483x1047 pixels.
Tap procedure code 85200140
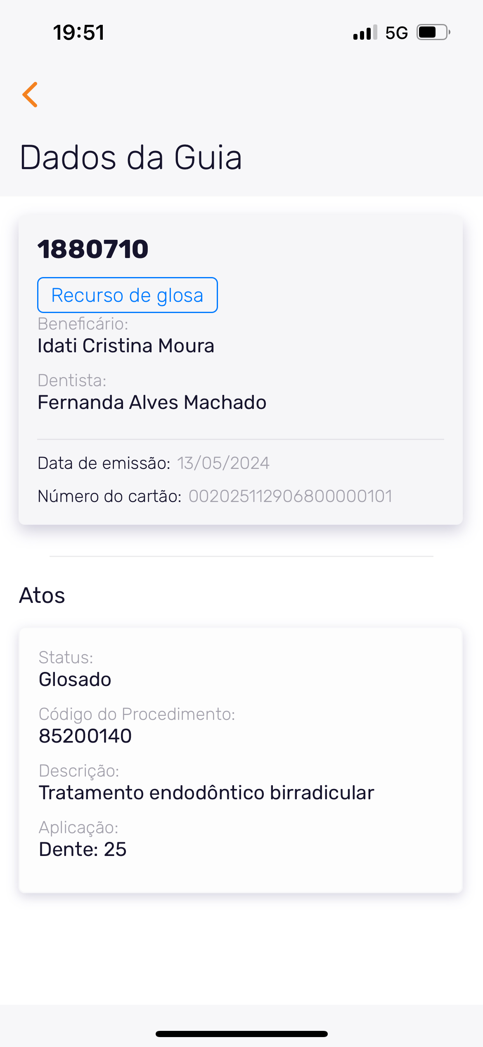(x=85, y=736)
